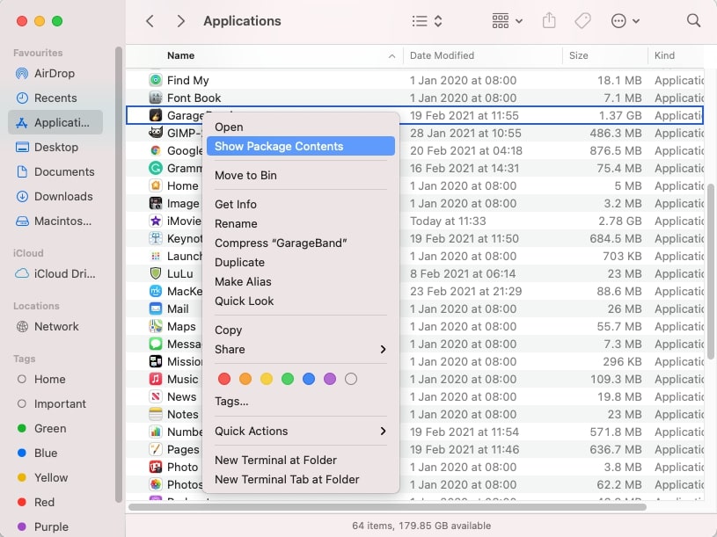This screenshot has width=717, height=537.
Task: Open the More actions ellipsis menu
Action: point(625,21)
